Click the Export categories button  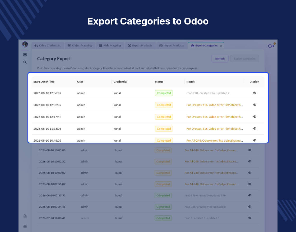[x=244, y=59]
